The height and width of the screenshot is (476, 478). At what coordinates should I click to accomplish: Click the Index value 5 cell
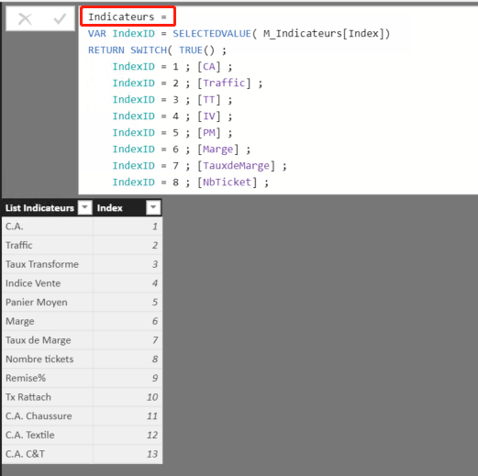tap(128, 302)
